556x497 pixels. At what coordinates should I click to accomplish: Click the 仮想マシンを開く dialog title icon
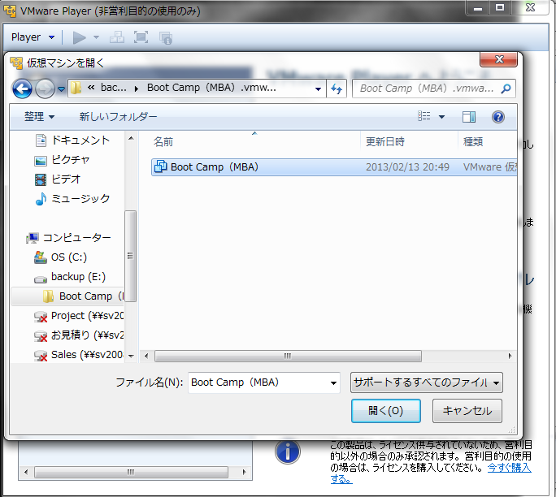point(16,63)
